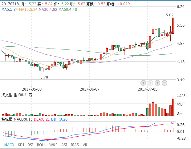Zoom out the chart with minus icon
Image resolution: width=191 pixels, height=149 pixels.
(x=164, y=83)
